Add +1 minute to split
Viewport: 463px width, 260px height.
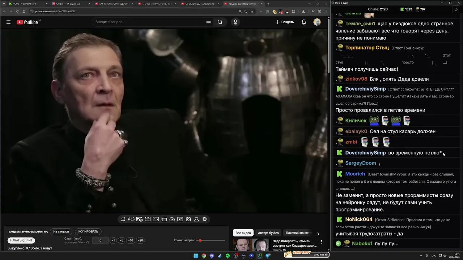[x=113, y=240]
